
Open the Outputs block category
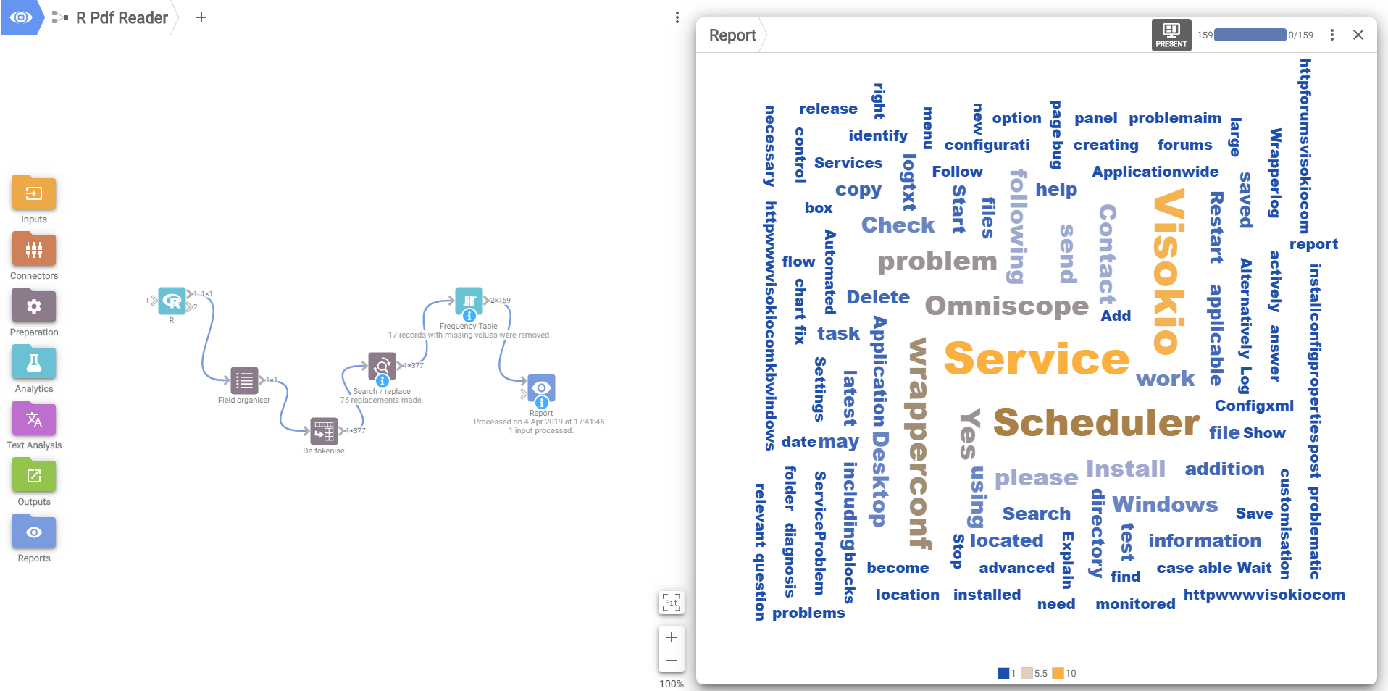coord(33,475)
